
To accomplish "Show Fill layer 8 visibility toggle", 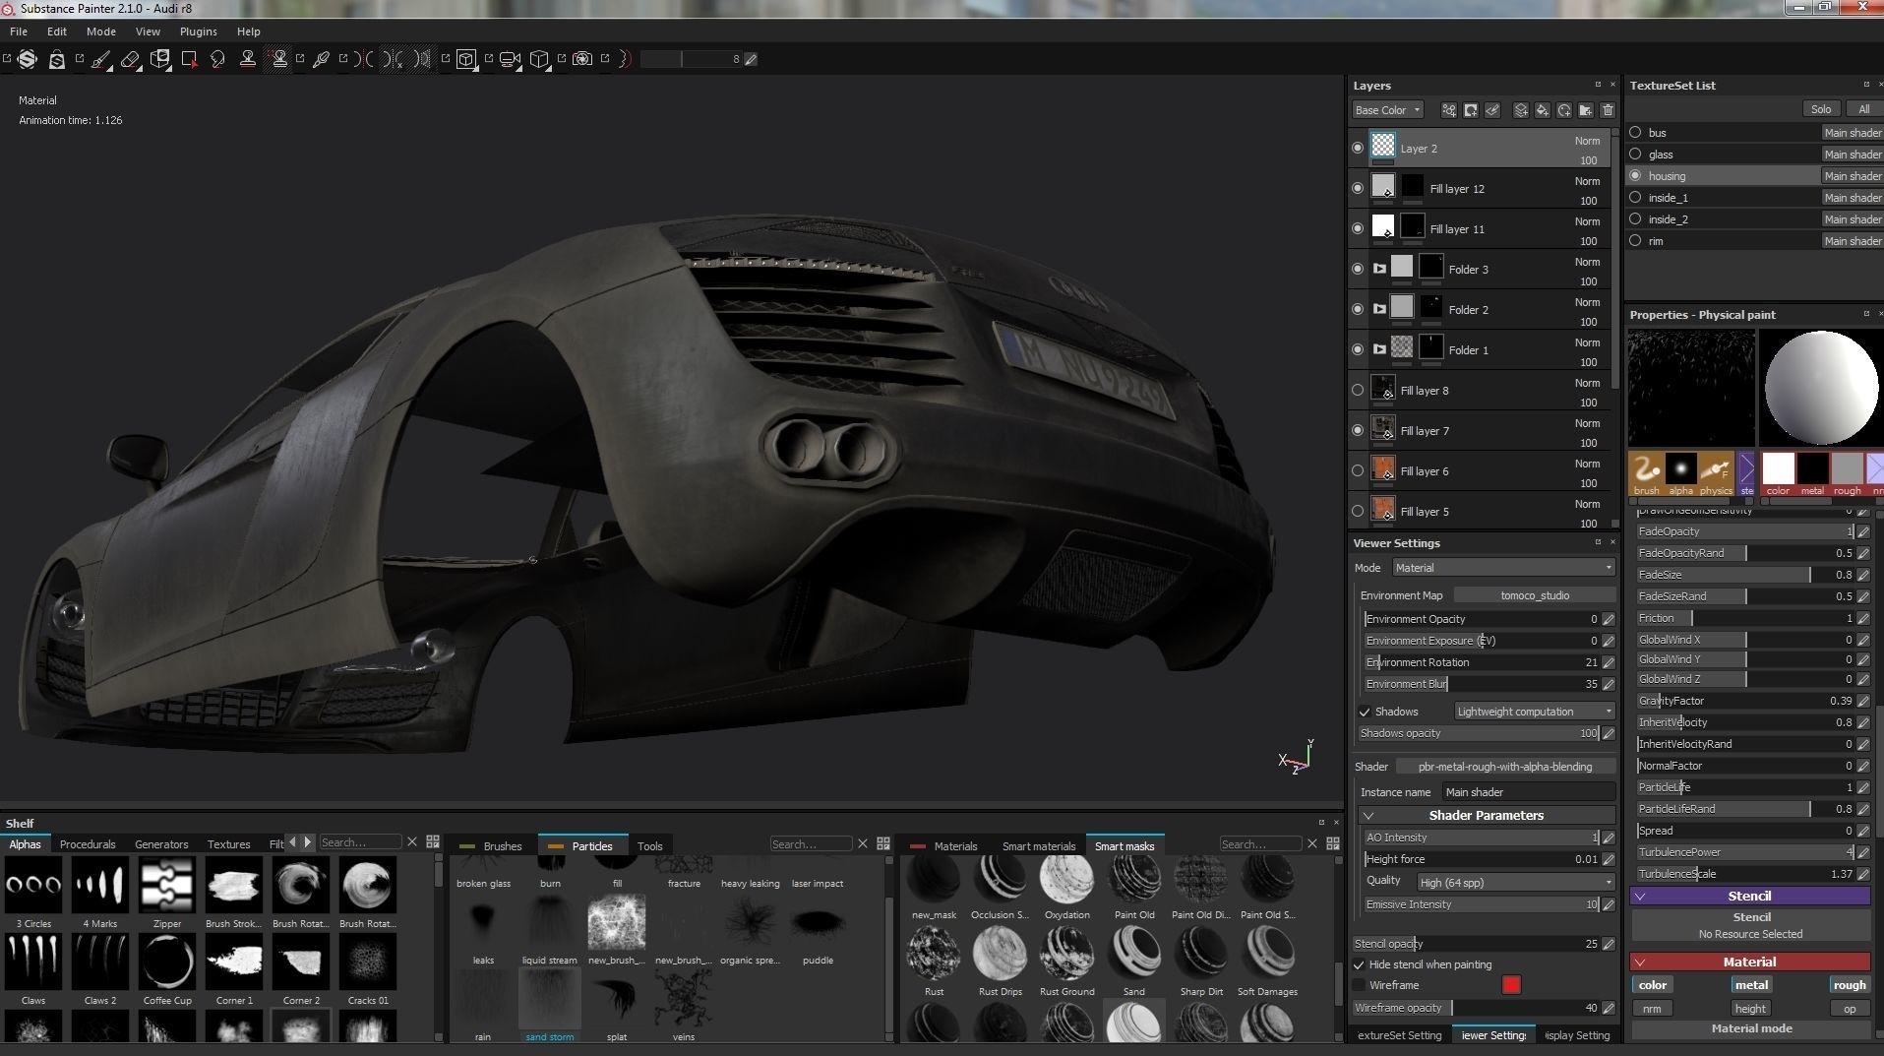I will pyautogui.click(x=1358, y=390).
